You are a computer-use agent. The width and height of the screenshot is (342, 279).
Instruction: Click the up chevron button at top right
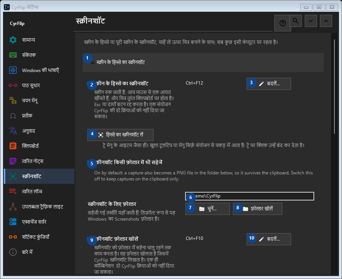click(326, 21)
